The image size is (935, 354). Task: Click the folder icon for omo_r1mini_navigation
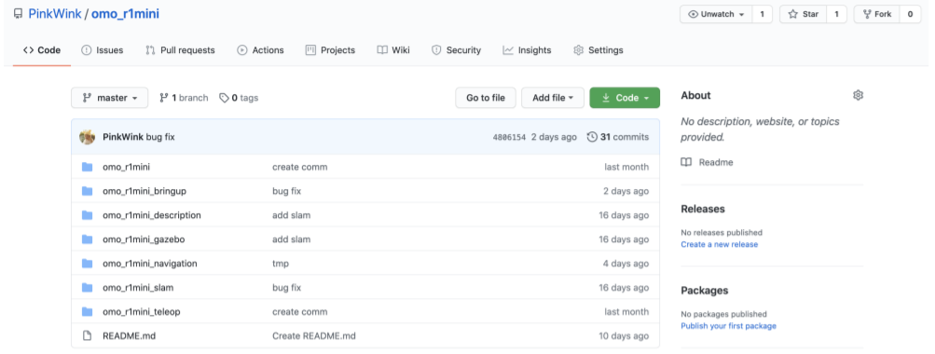87,264
